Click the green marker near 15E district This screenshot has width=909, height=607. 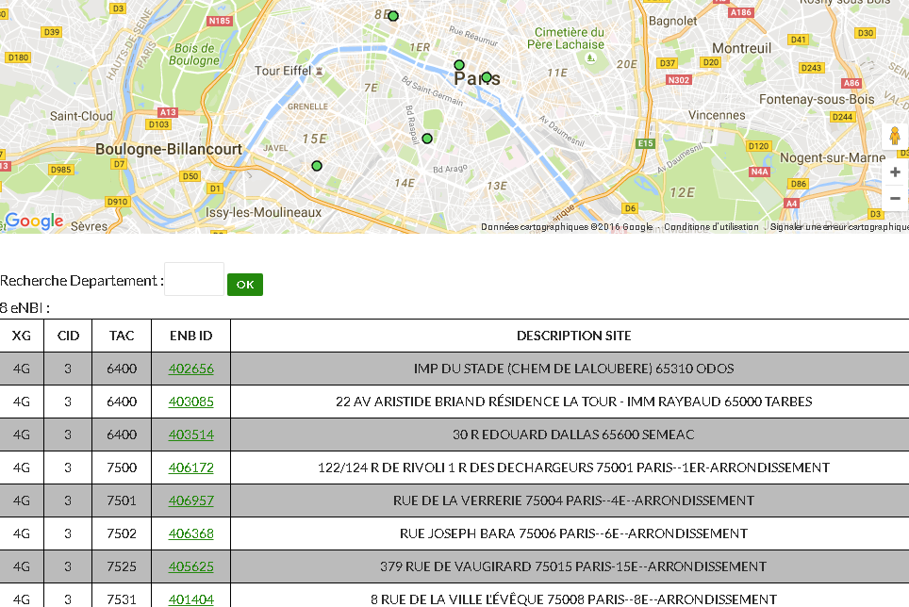pyautogui.click(x=317, y=166)
